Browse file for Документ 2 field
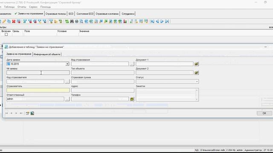Viewport: 273px width, 153px height. pyautogui.click(x=196, y=73)
